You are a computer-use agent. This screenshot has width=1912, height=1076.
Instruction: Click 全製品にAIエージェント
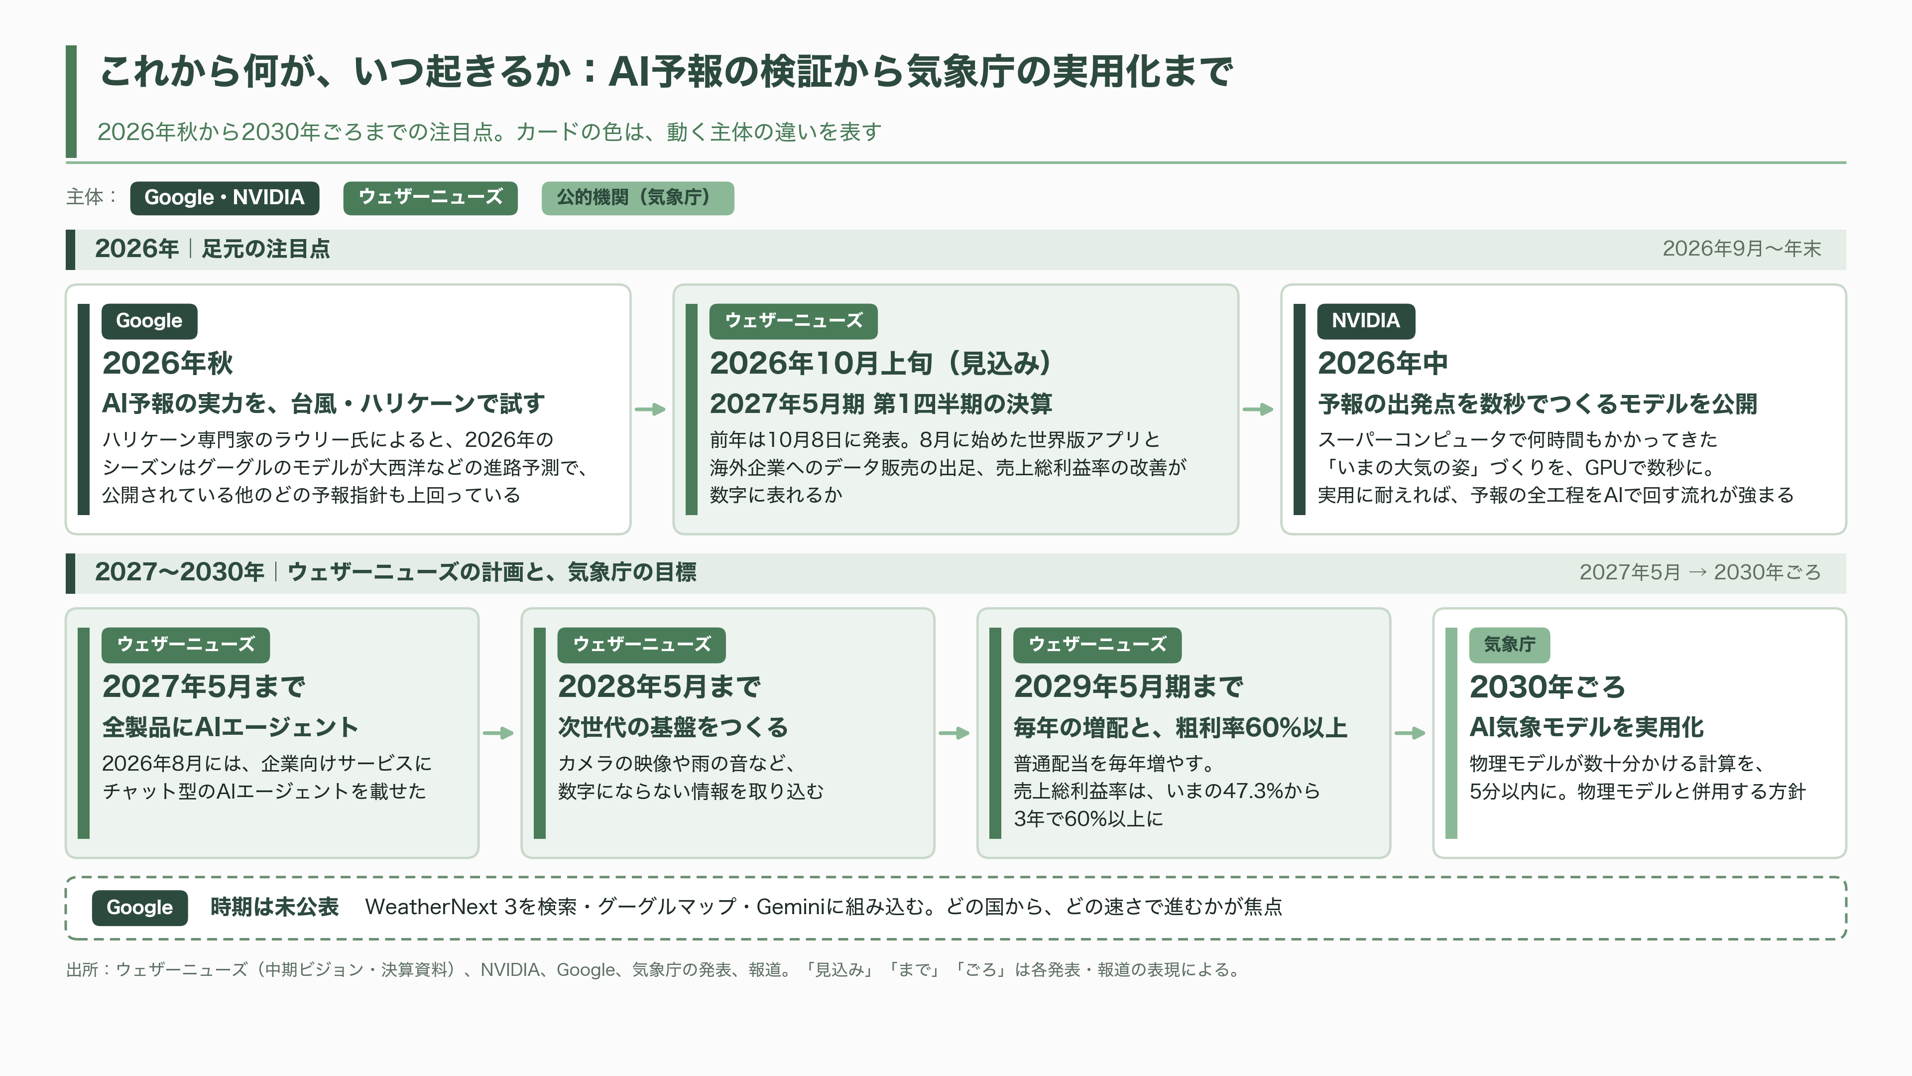tap(230, 728)
